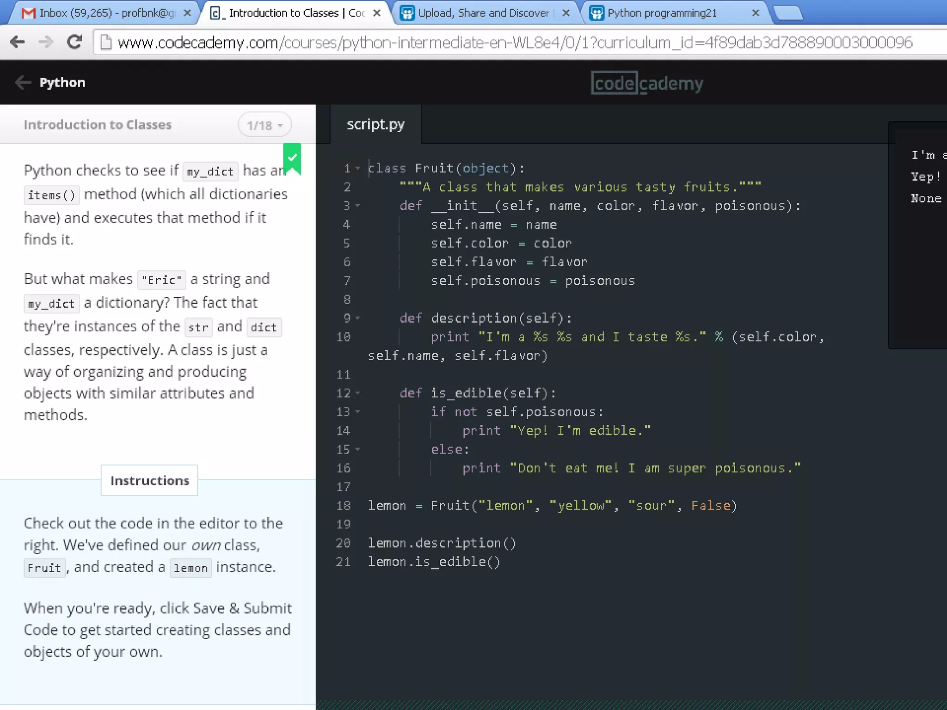Click the 'Don't eat me!' print line
Screen dimensions: 947x710
(x=631, y=468)
